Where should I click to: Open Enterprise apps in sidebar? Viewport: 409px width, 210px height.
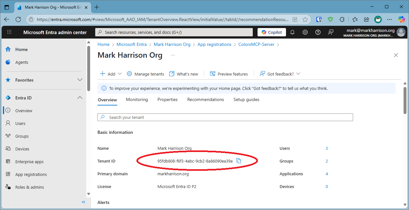click(29, 162)
